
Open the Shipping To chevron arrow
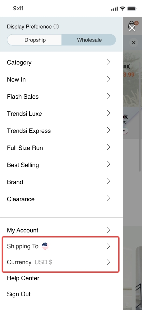pyautogui.click(x=108, y=246)
